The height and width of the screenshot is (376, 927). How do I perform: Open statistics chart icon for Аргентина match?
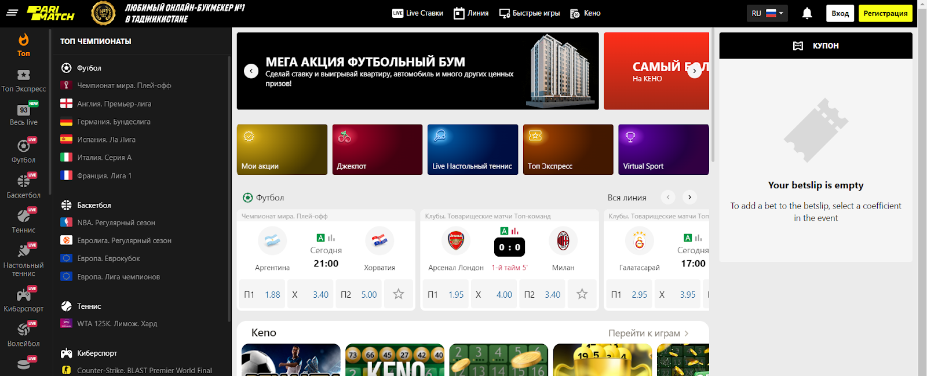coord(331,238)
